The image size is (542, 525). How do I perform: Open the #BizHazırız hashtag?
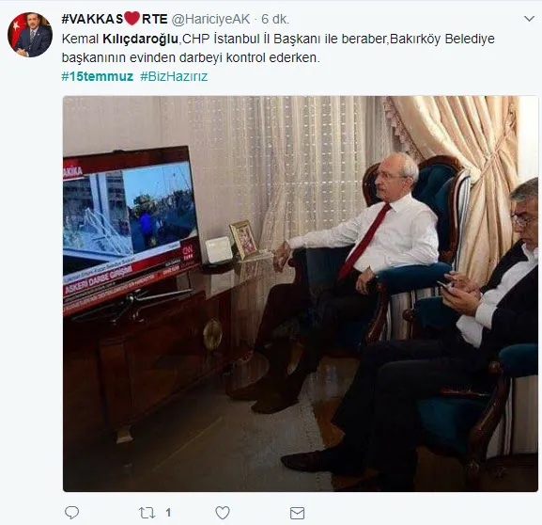tap(174, 76)
